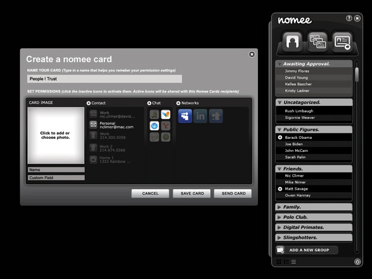Collapse the Uncatagorized group
The image size is (372, 279).
[x=280, y=102]
